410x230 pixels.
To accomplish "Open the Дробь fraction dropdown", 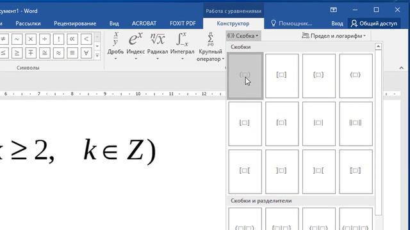I will click(115, 46).
